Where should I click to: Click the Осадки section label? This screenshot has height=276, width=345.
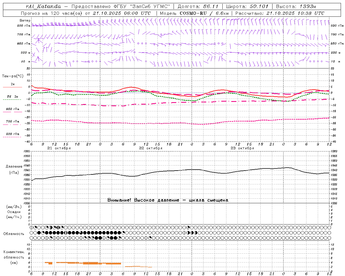click(x=14, y=212)
